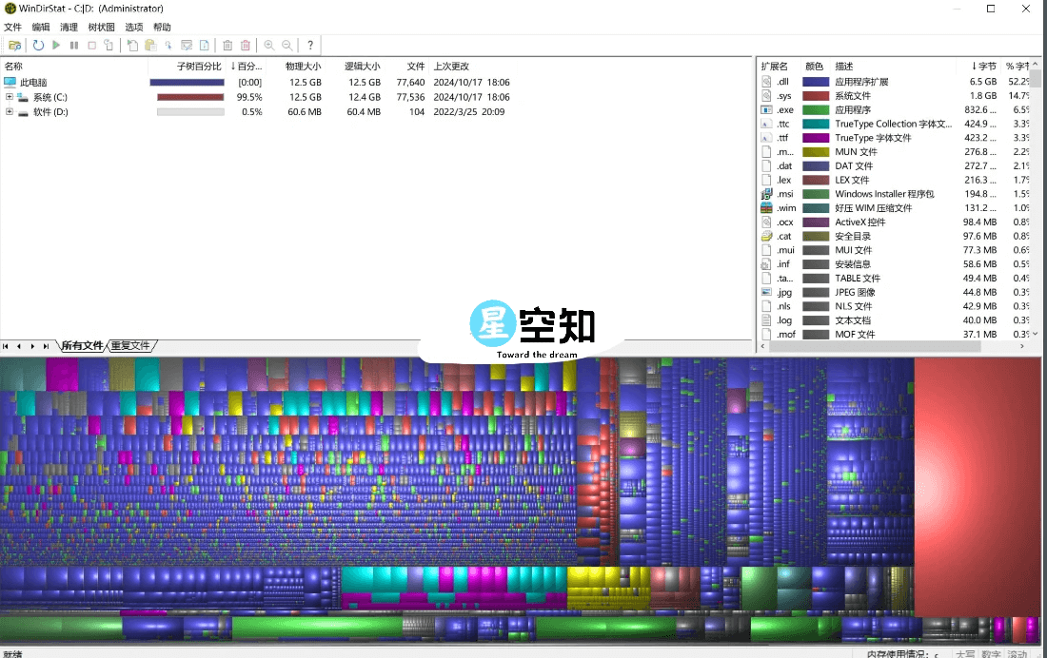Open the 选项 menu
The width and height of the screenshot is (1047, 658).
pos(132,27)
